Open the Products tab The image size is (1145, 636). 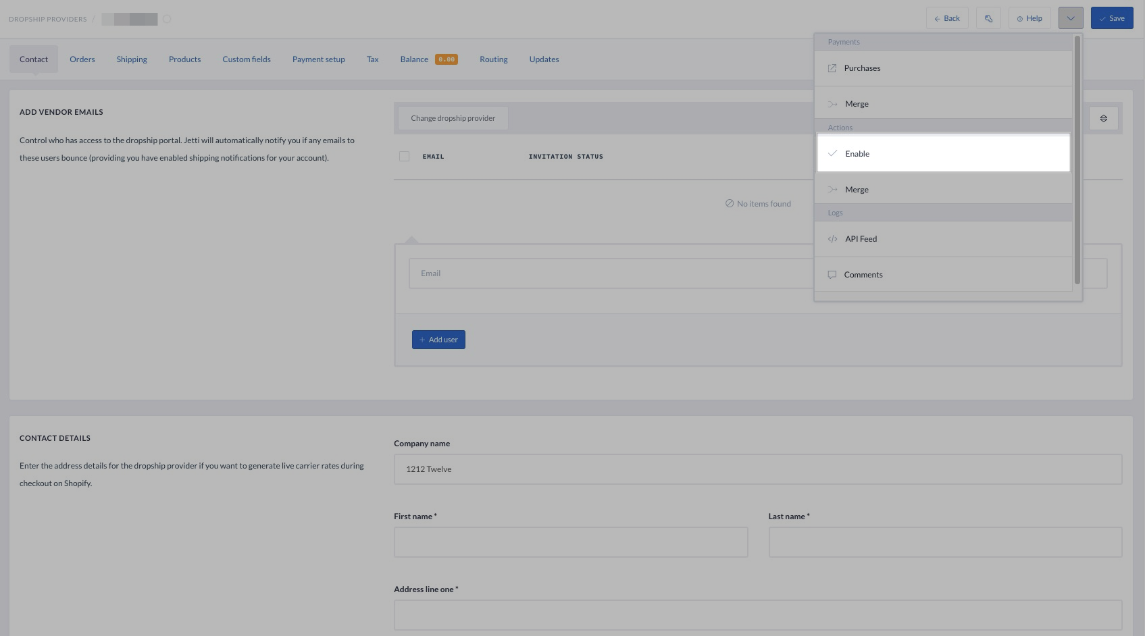185,59
